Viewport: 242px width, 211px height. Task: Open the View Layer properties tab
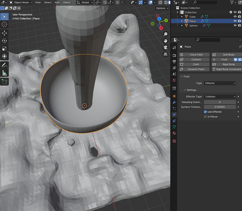coord(174,68)
